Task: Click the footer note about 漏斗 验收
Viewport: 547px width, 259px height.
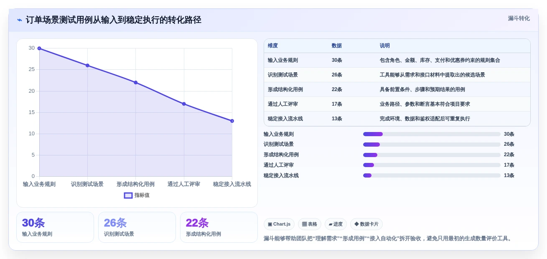Action: click(x=388, y=239)
